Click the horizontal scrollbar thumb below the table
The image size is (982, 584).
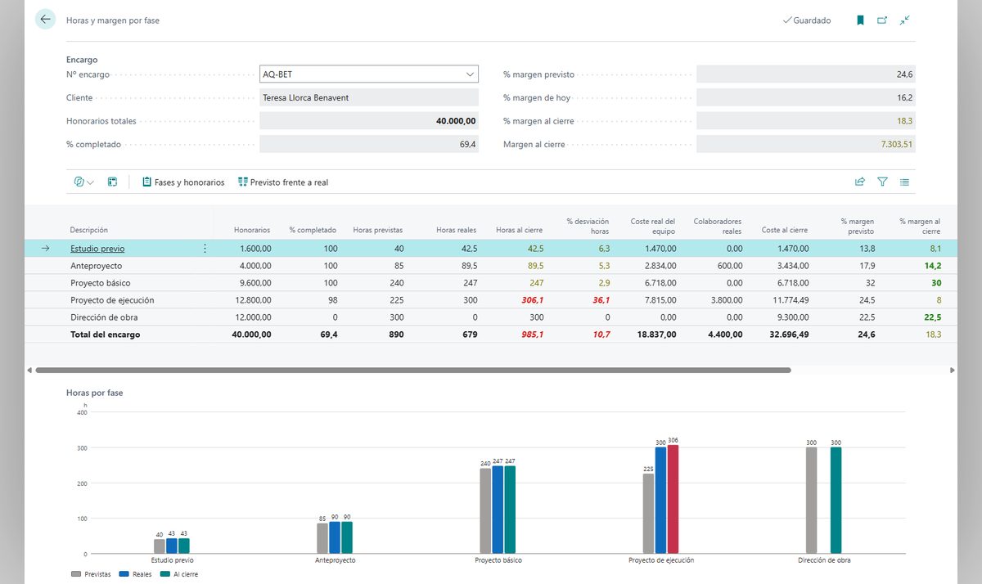pyautogui.click(x=413, y=371)
